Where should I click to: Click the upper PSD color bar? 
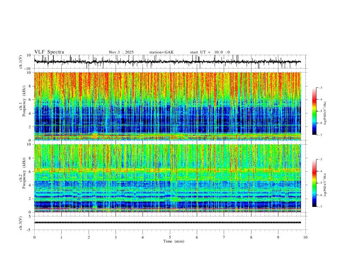pos(314,111)
